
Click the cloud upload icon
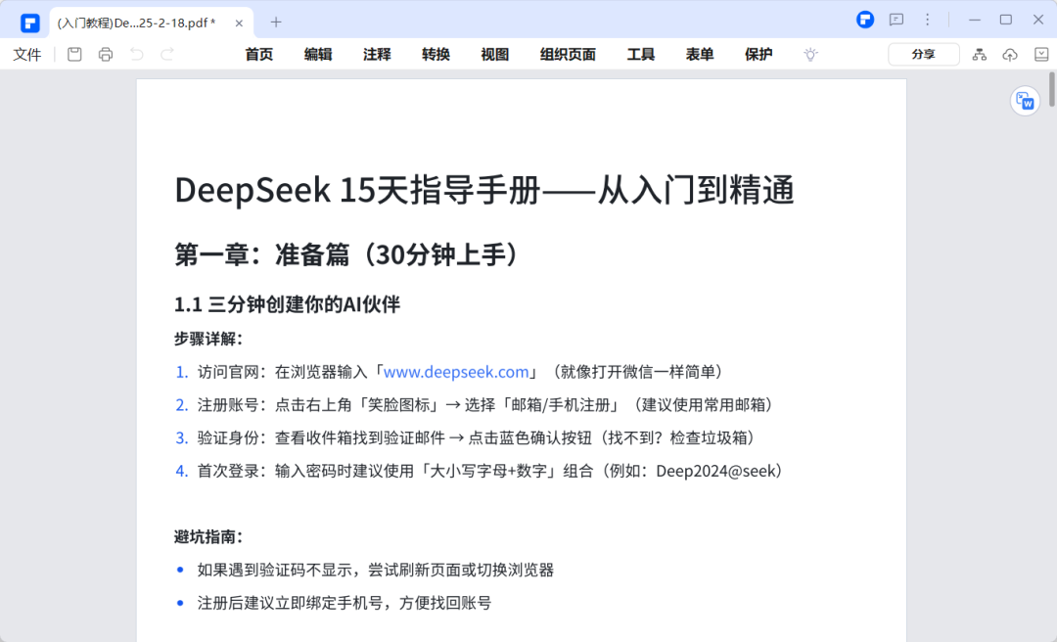1010,55
